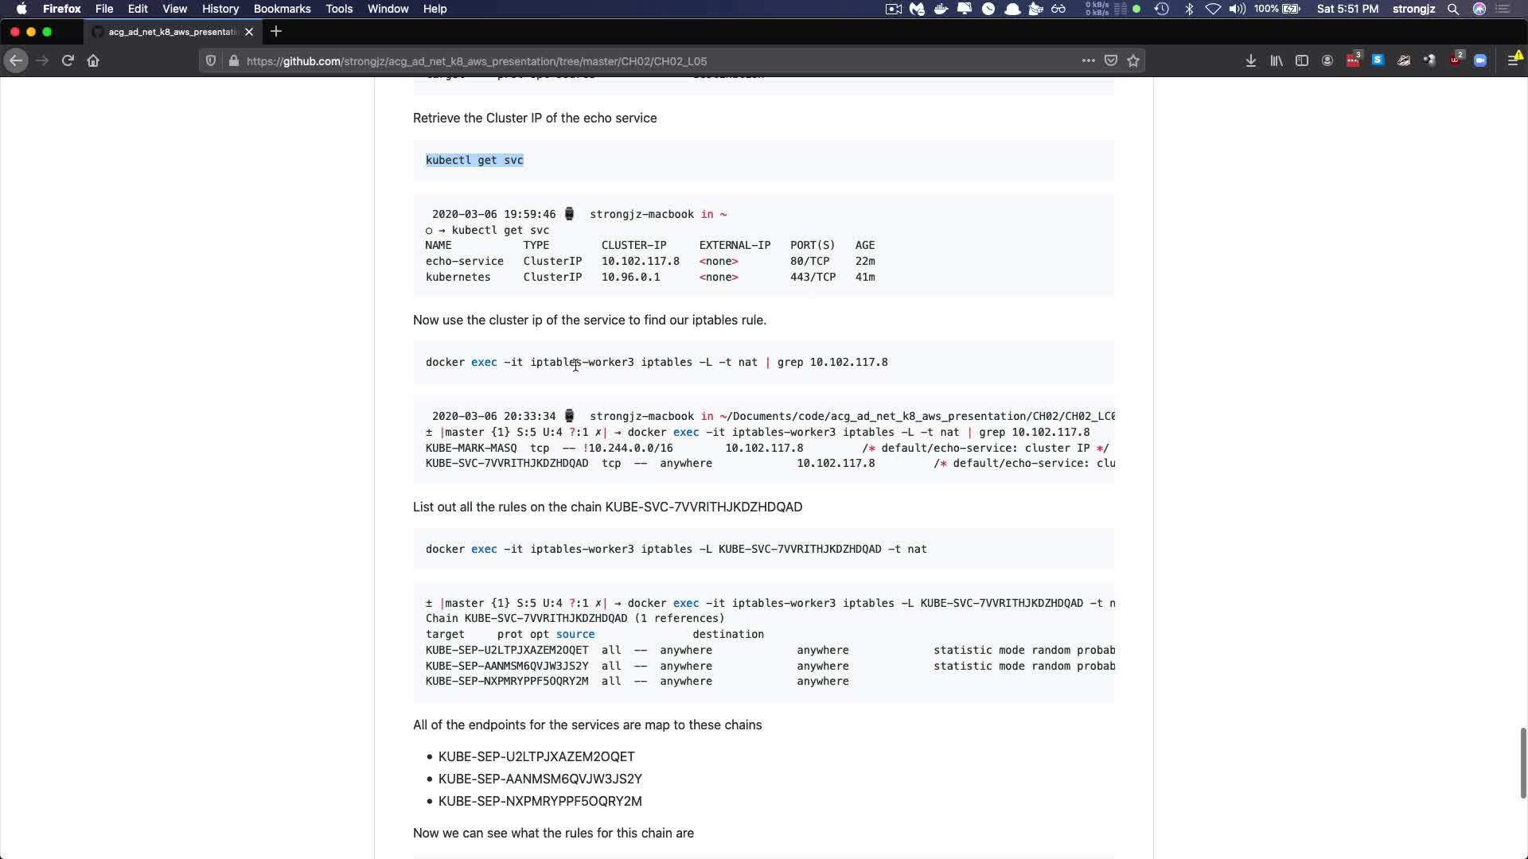
Task: Go to the Firefox home page
Action: (93, 60)
